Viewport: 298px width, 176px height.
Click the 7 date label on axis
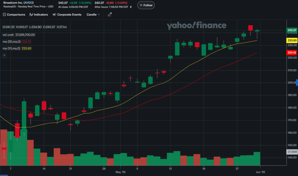pyautogui.click(x=11, y=169)
